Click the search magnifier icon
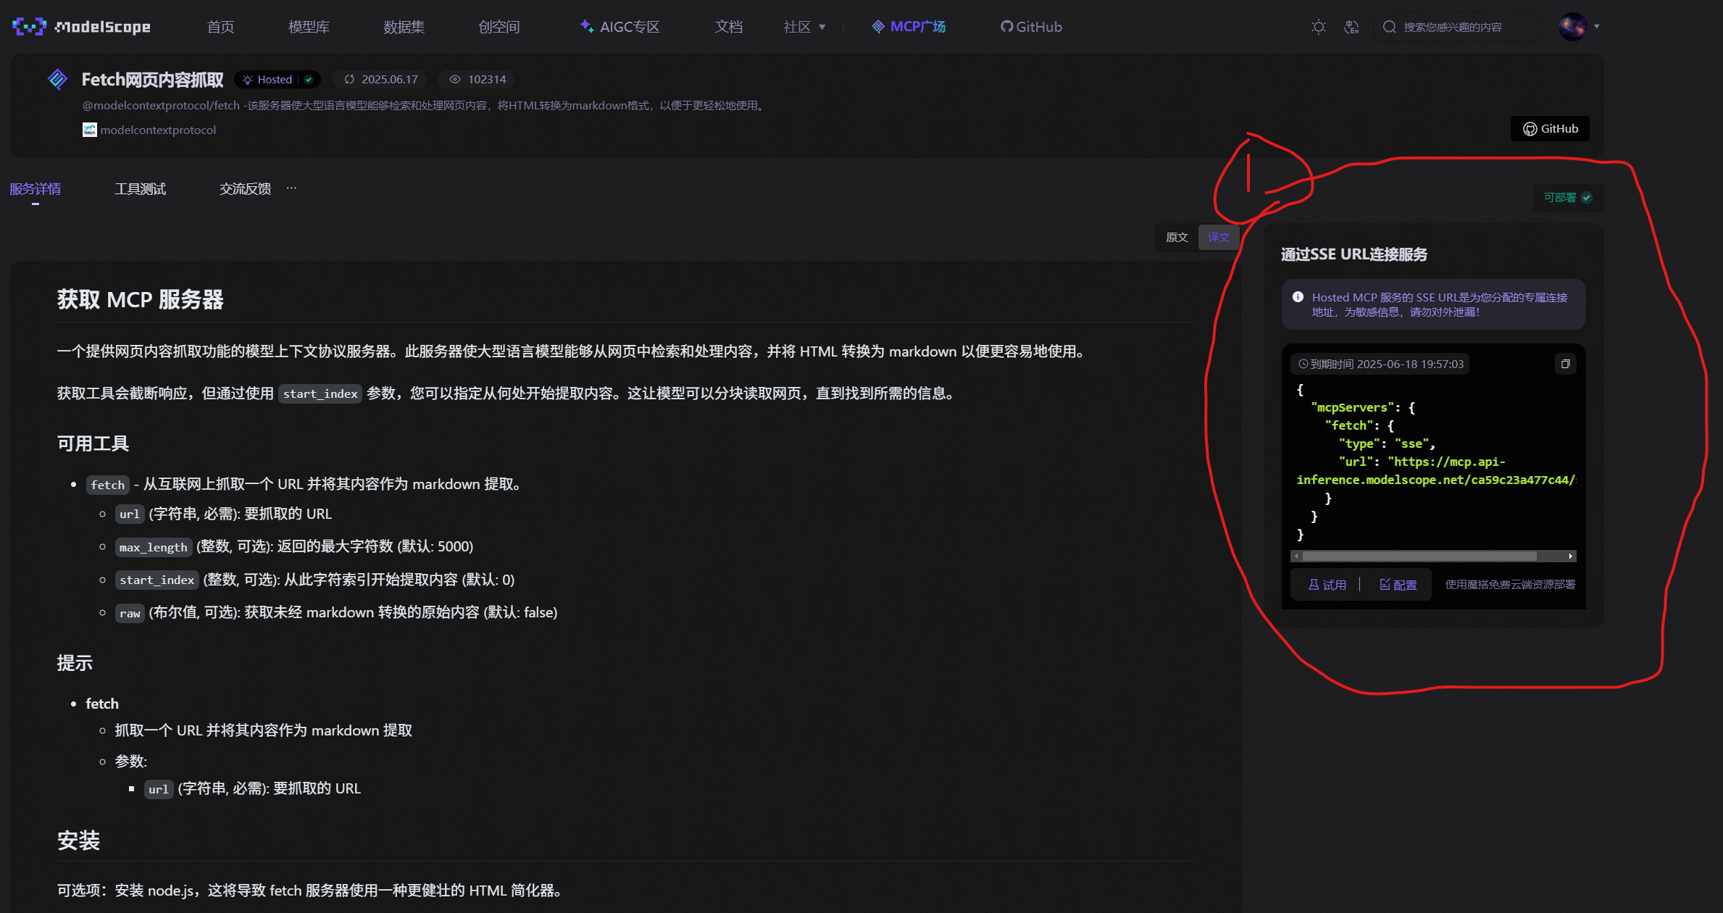This screenshot has width=1723, height=913. point(1389,27)
